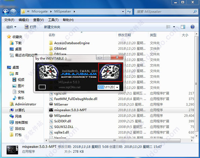The width and height of the screenshot is (200, 158).
Task: Select Computer (计算机) in sidebar
Action: [17, 110]
